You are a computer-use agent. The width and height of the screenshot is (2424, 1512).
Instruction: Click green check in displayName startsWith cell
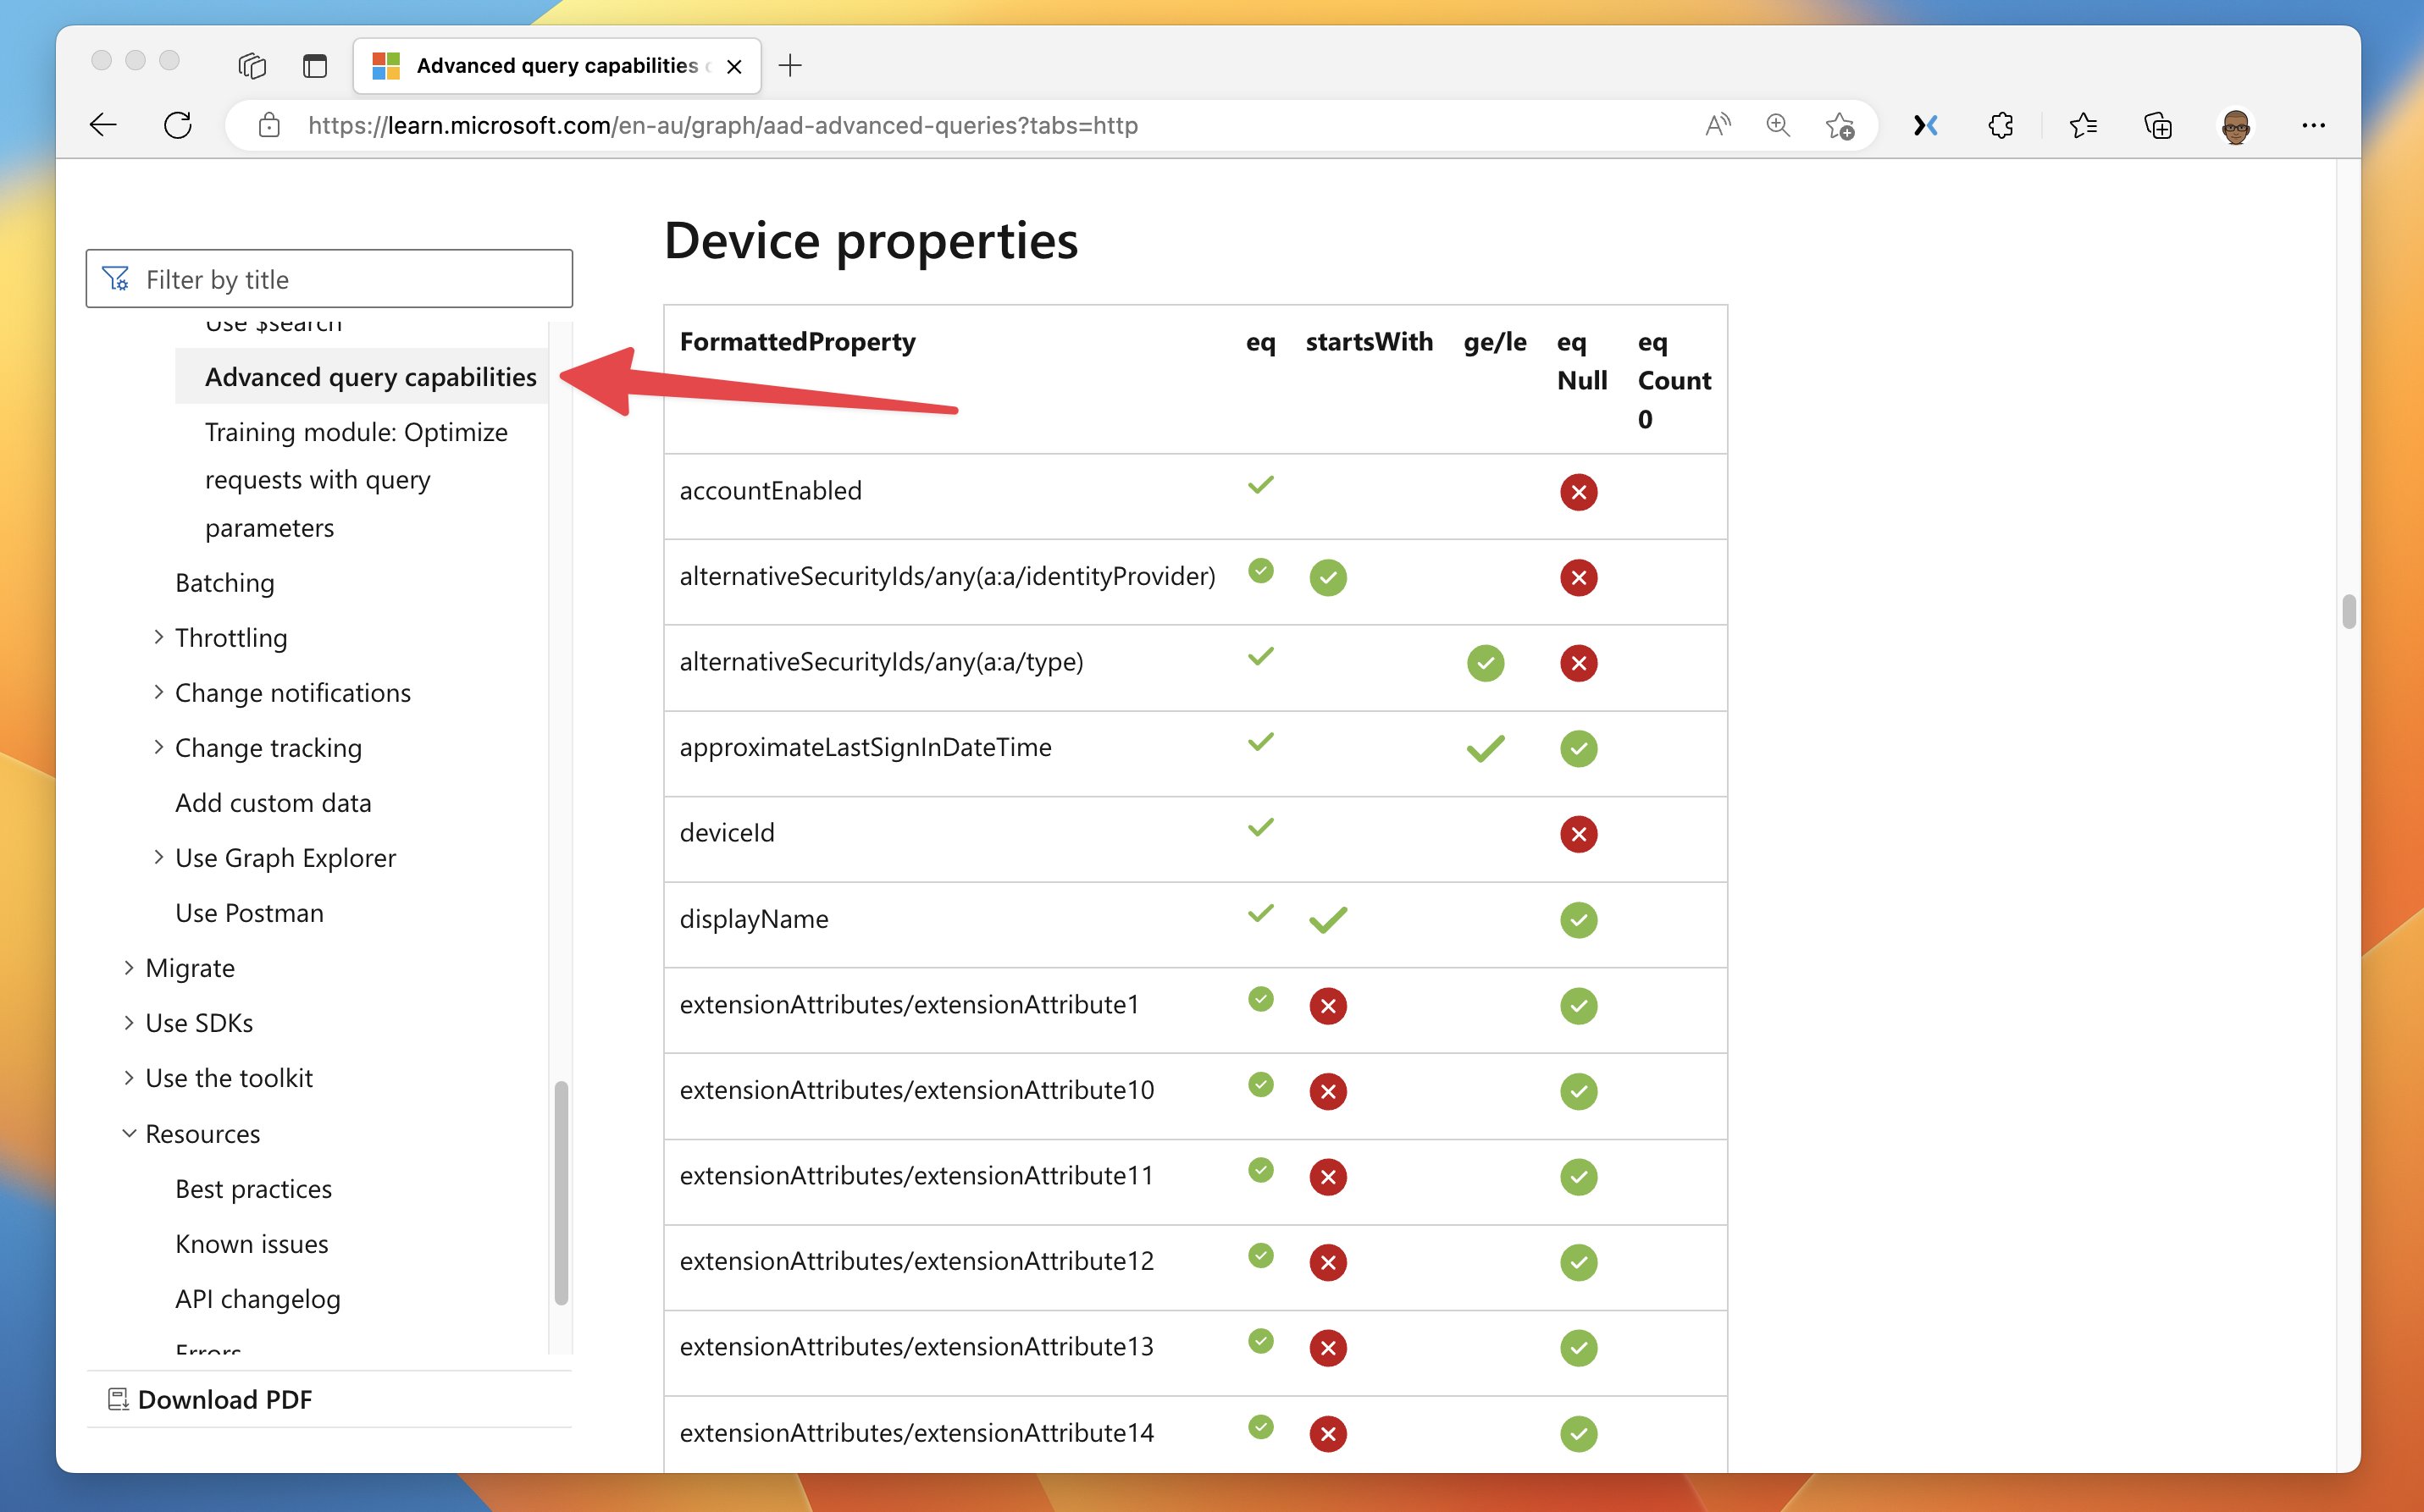click(1327, 919)
